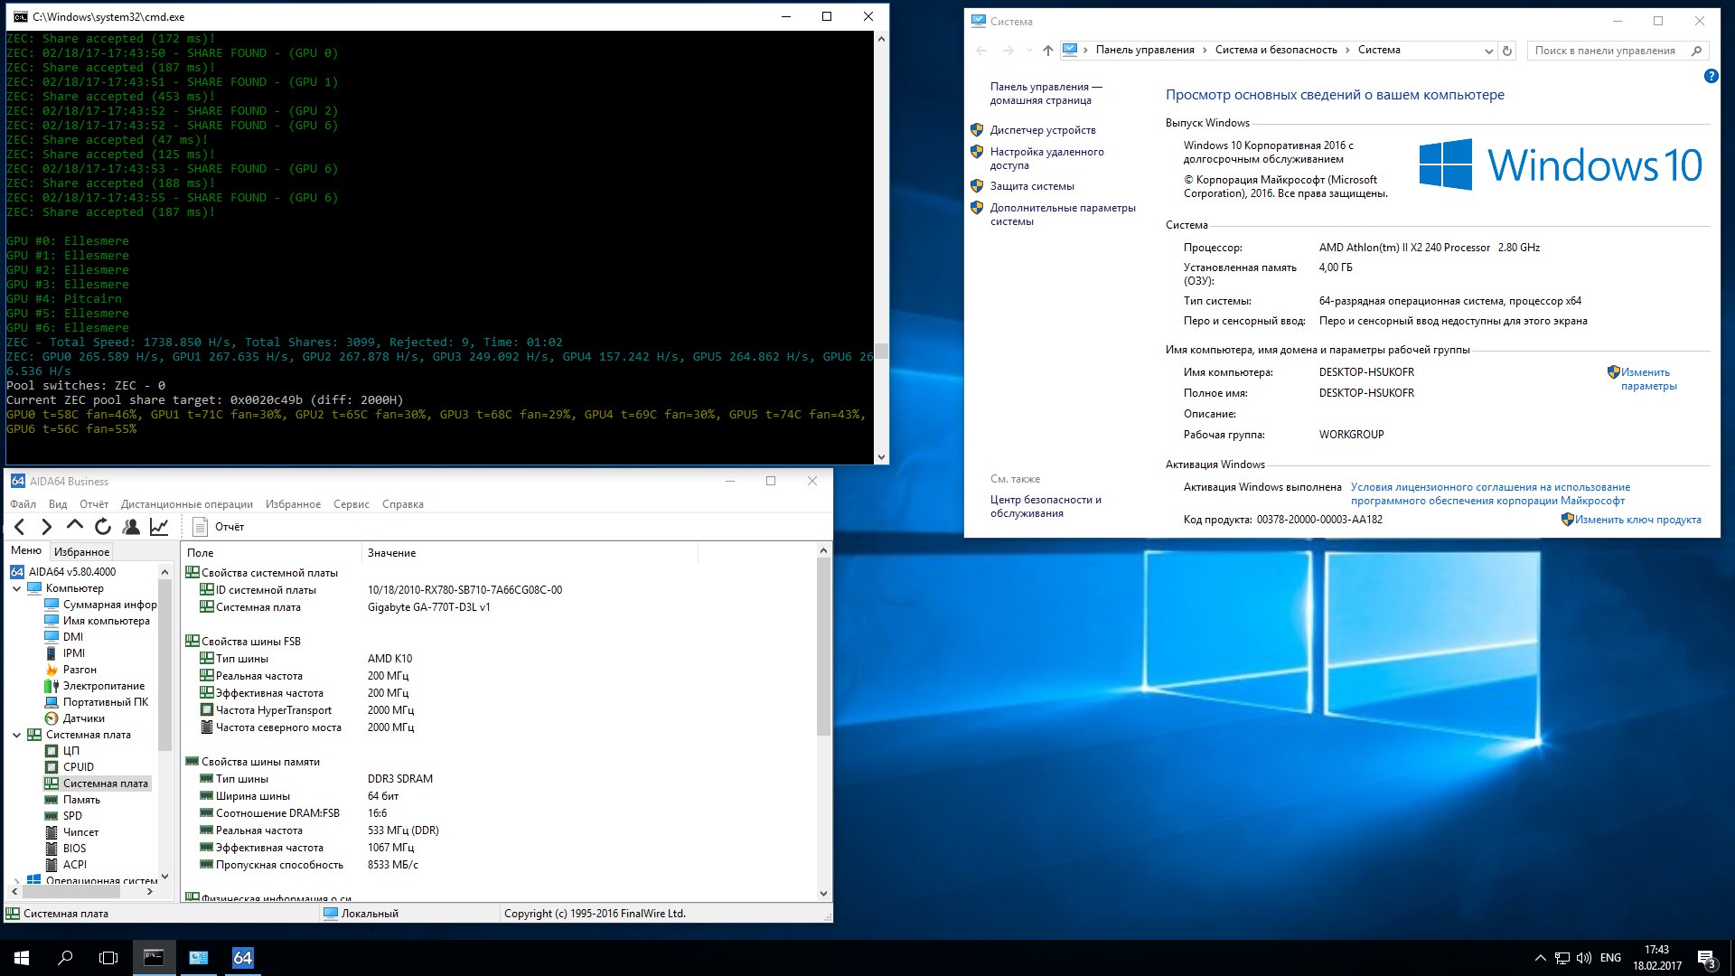This screenshot has width=1735, height=976.
Task: Select Портативный ПК tree item
Action: click(96, 702)
